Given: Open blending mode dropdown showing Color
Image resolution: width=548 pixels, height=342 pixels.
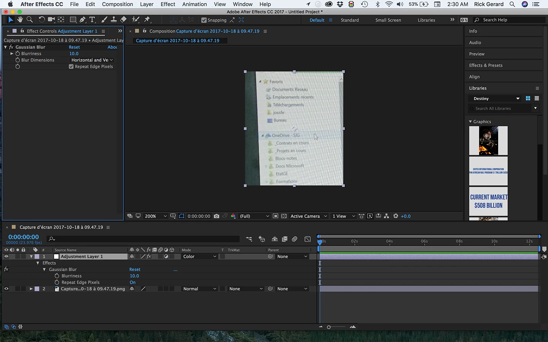Looking at the screenshot, I should (x=199, y=256).
